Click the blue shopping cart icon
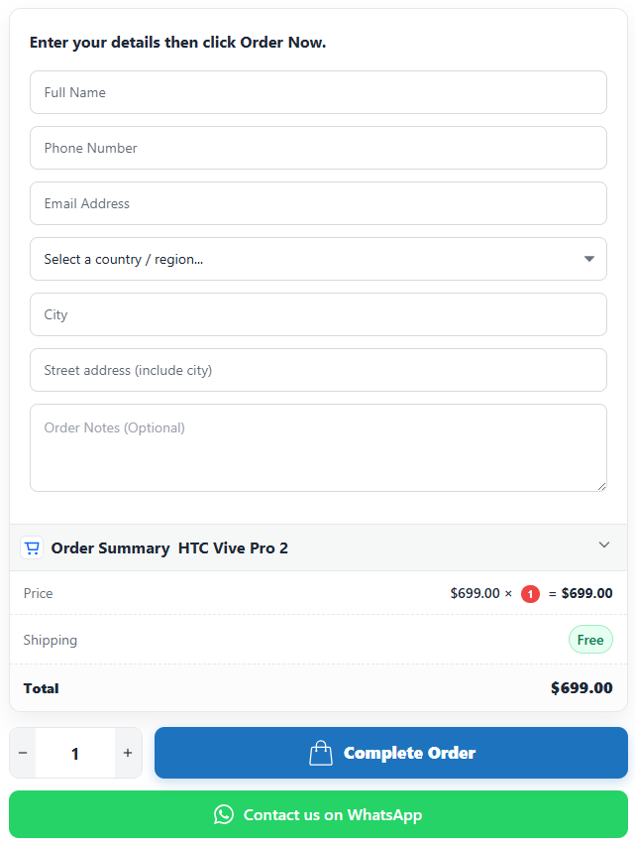The height and width of the screenshot is (846, 635). (x=33, y=548)
